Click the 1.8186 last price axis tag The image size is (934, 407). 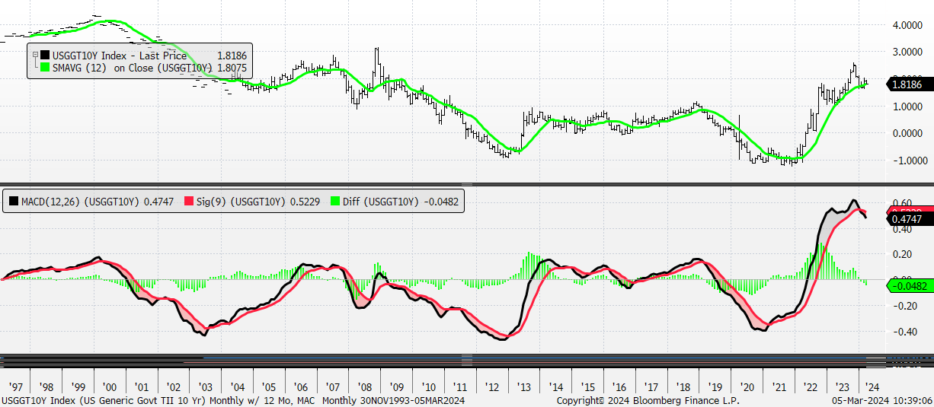[x=910, y=84]
